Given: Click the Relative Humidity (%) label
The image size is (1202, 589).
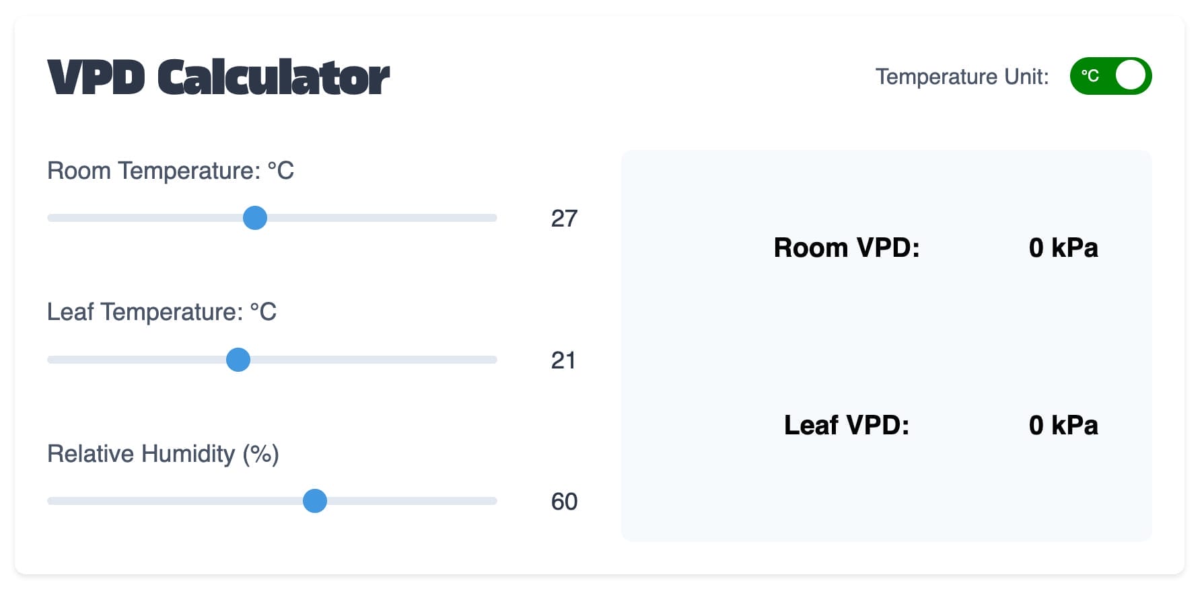Looking at the screenshot, I should (164, 455).
